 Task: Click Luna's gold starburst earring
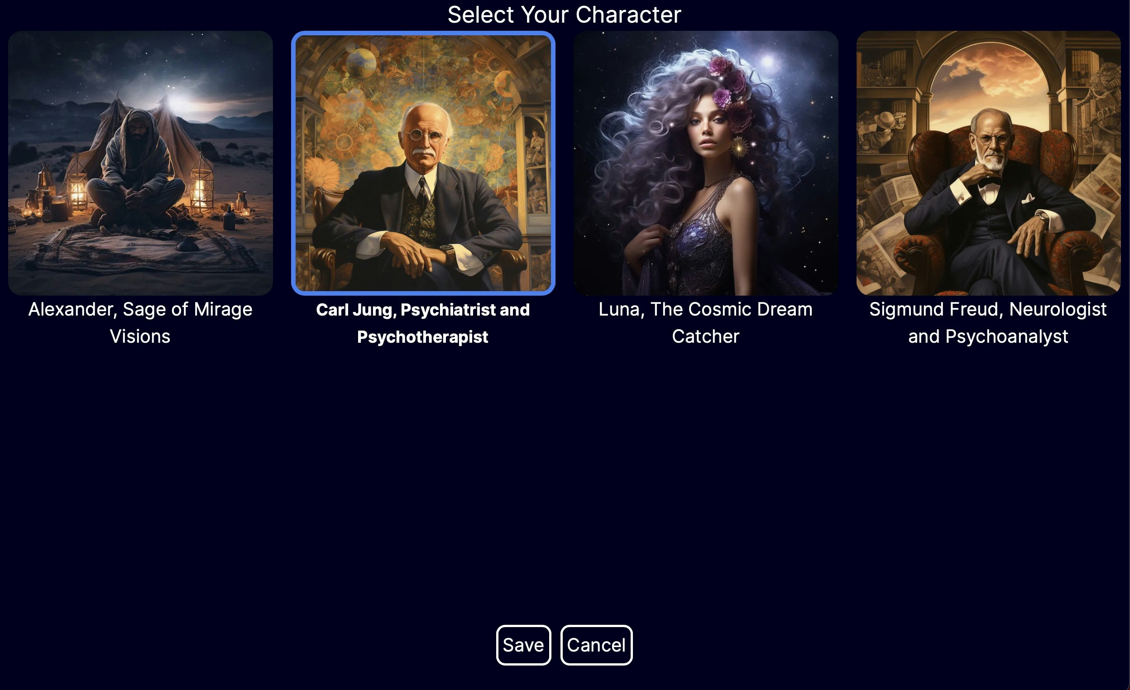click(x=739, y=147)
